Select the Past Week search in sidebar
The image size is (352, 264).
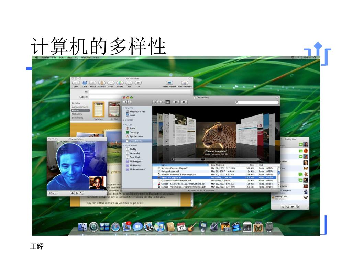click(133, 157)
